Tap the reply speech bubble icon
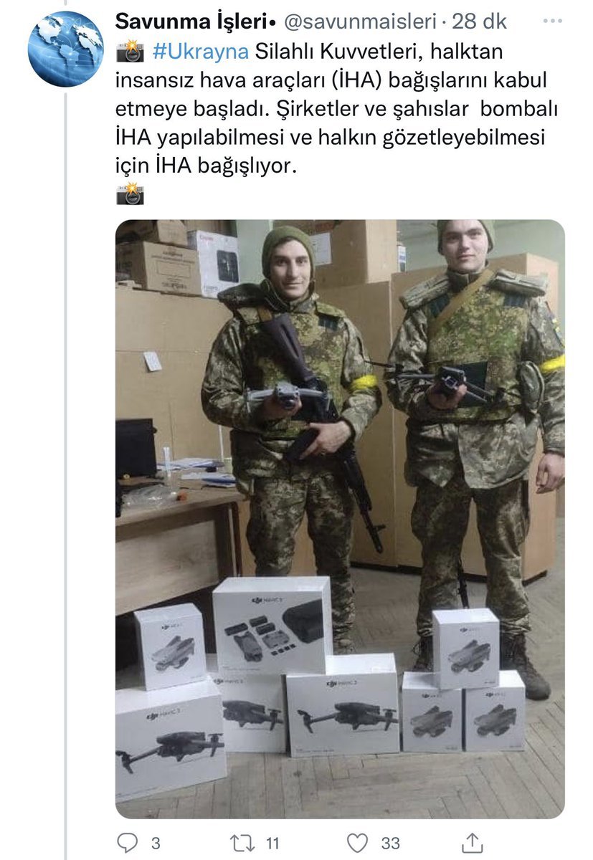Image resolution: width=593 pixels, height=860 pixels. 127,841
